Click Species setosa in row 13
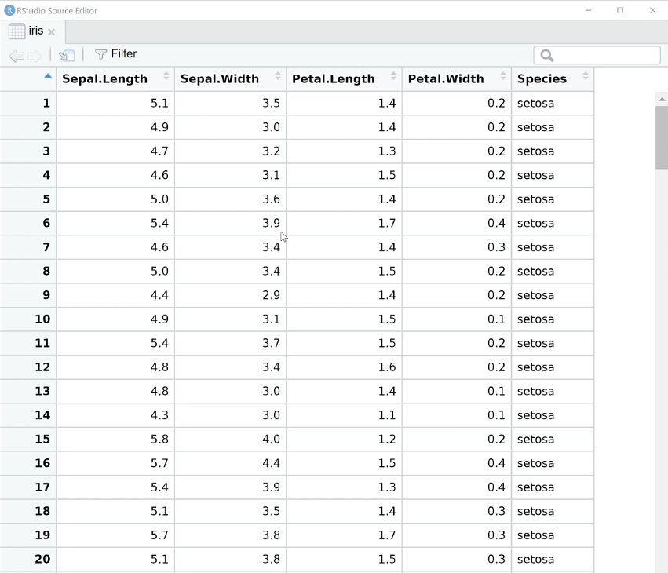This screenshot has width=668, height=573. (535, 391)
